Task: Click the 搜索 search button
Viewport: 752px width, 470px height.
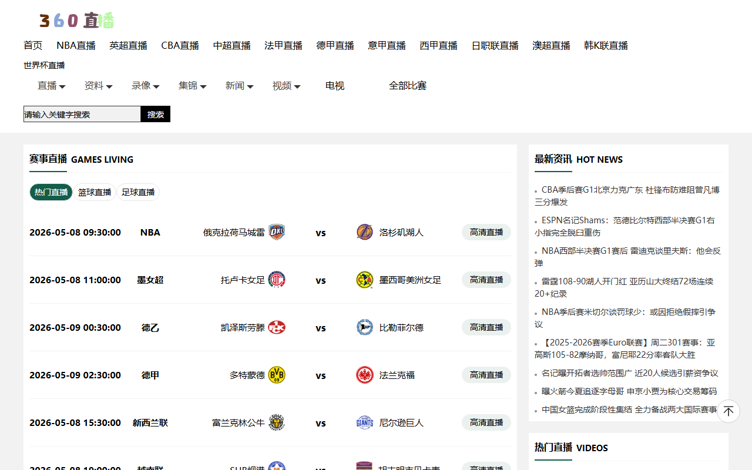Action: pyautogui.click(x=156, y=114)
